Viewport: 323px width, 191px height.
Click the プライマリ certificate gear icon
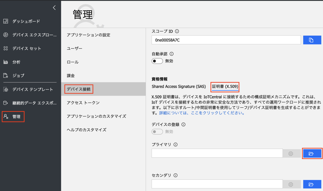291,154
